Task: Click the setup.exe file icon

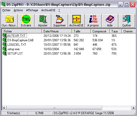Action: pyautogui.click(x=4, y=49)
